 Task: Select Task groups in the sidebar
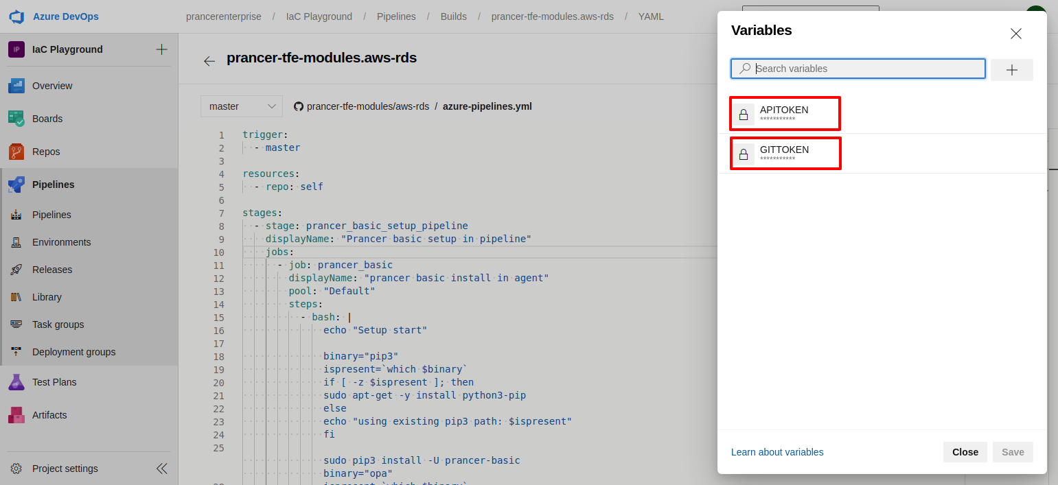58,324
